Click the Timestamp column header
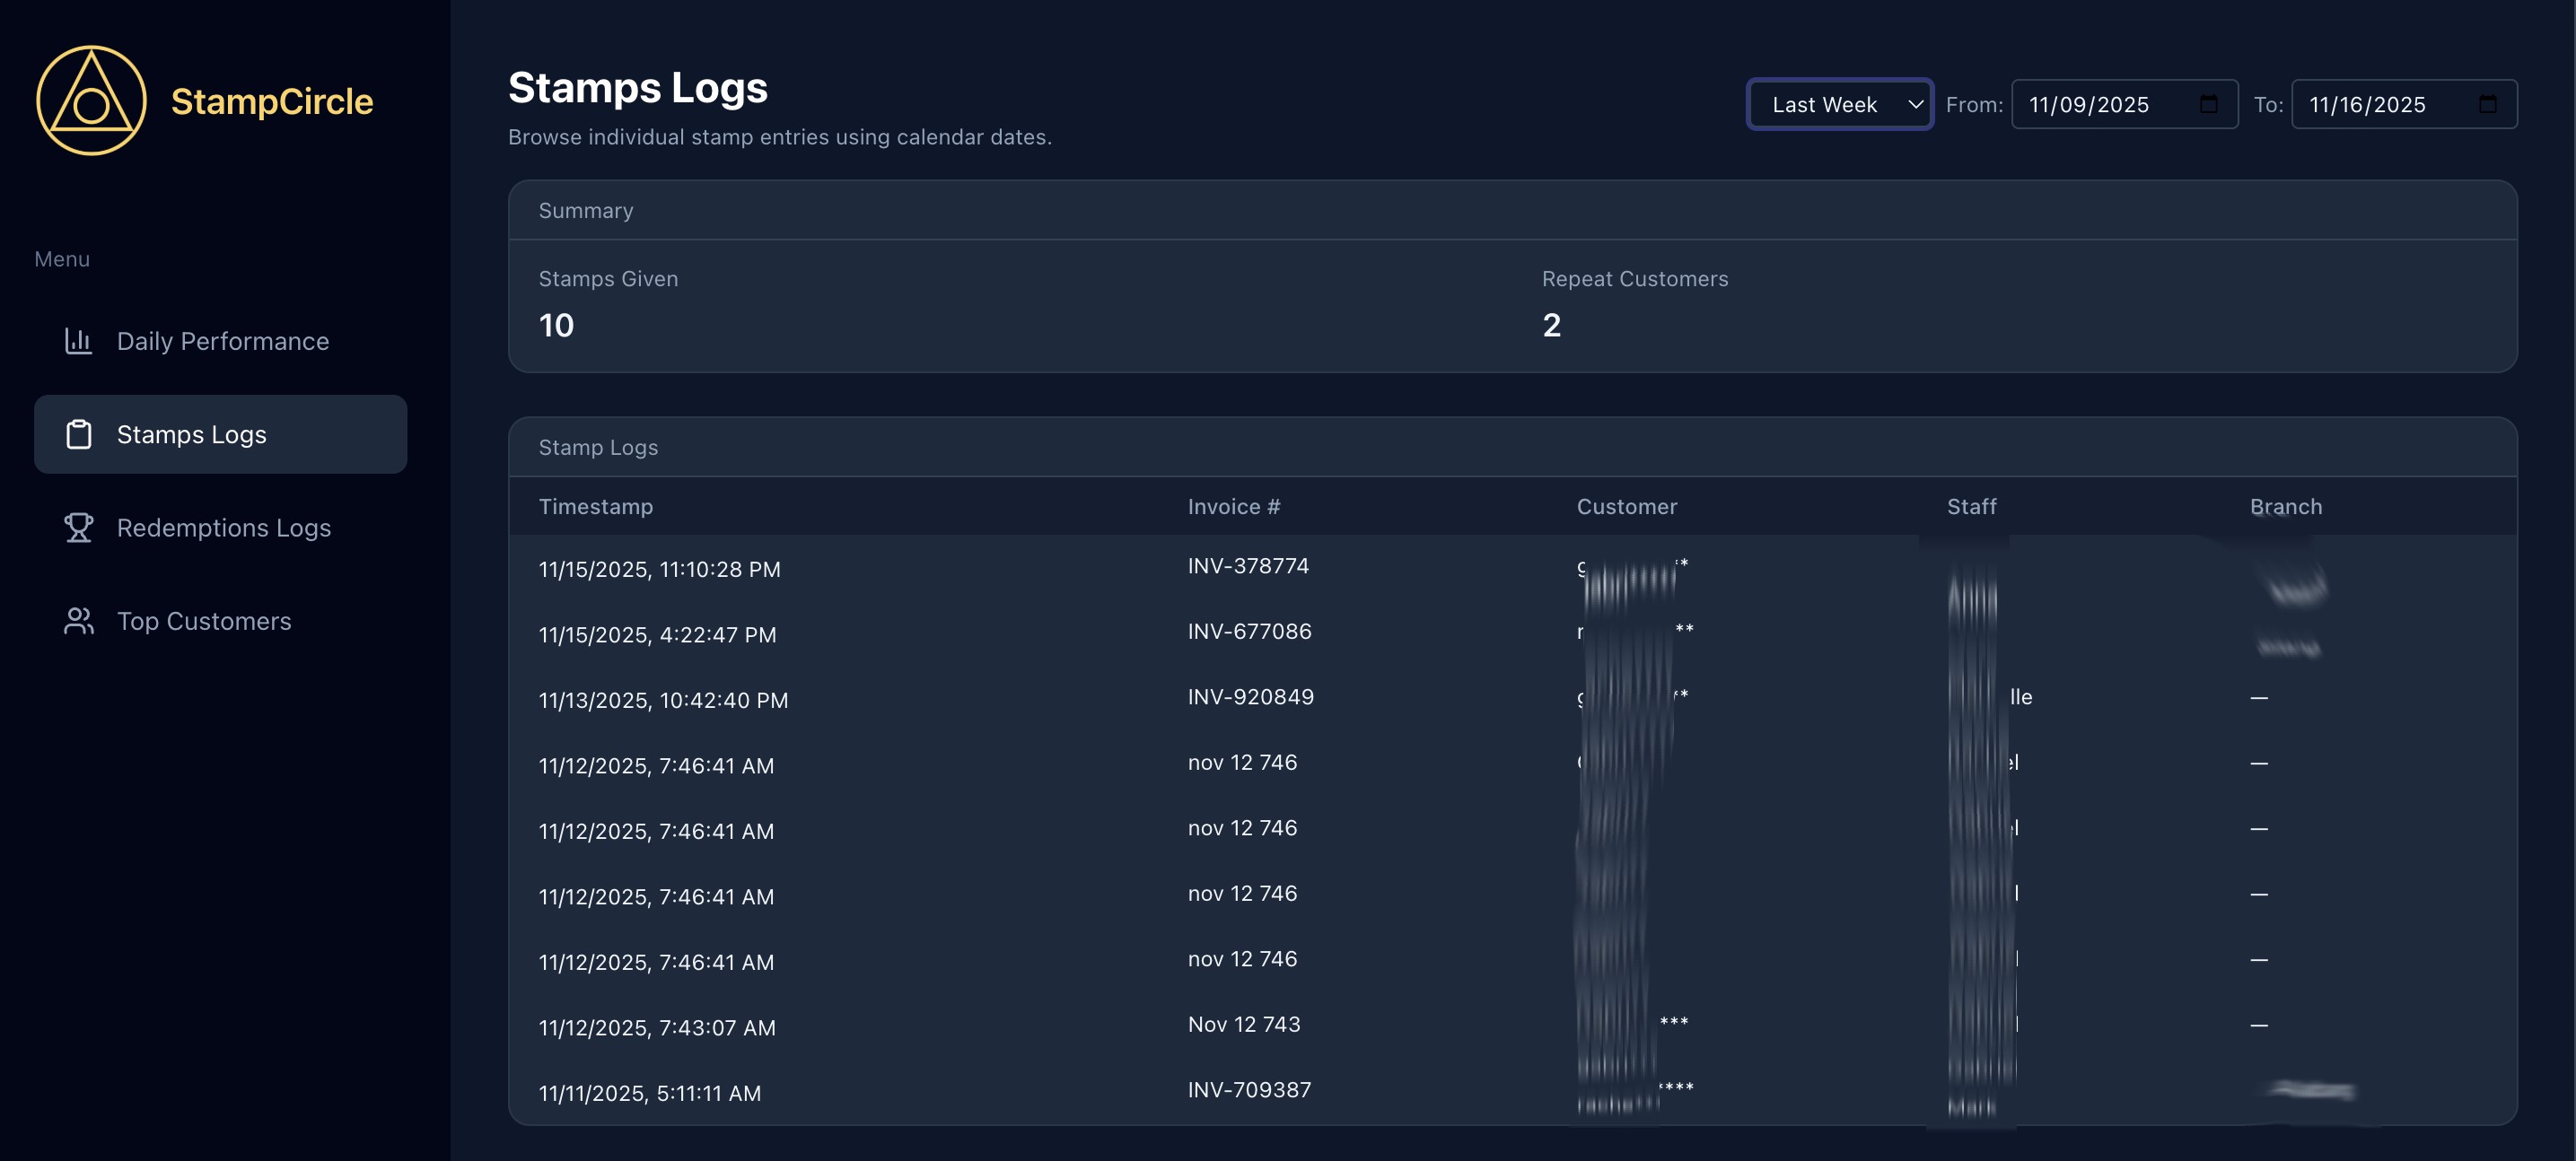This screenshot has width=2576, height=1161. [595, 506]
